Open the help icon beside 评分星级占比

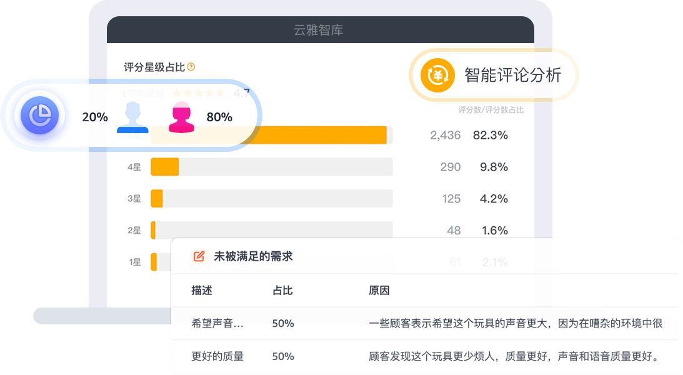[191, 67]
